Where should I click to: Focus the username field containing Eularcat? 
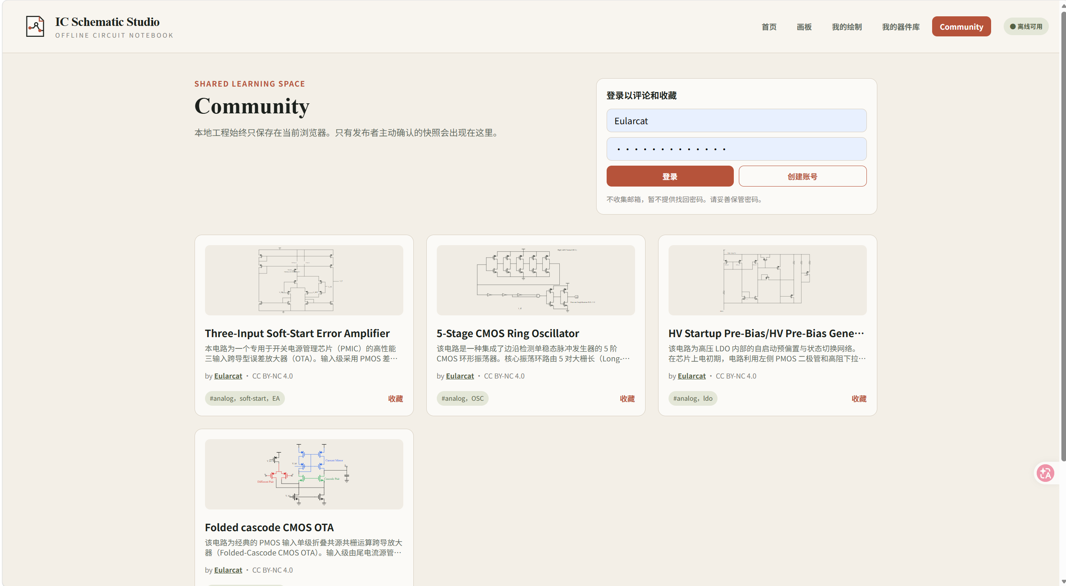(736, 121)
